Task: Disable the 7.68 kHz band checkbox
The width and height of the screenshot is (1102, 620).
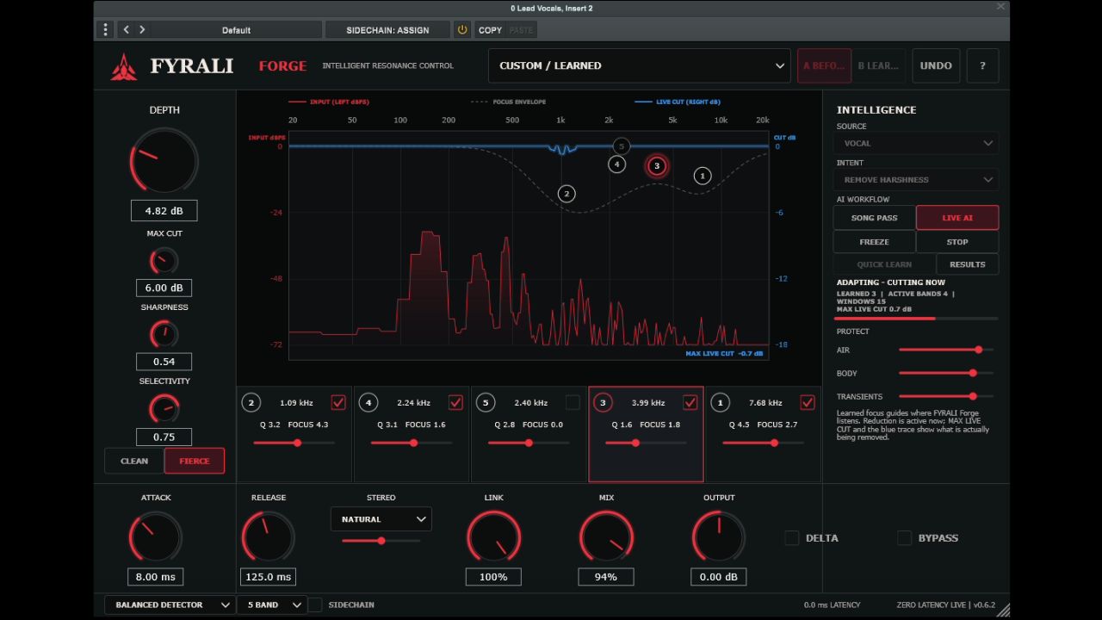Action: [807, 402]
